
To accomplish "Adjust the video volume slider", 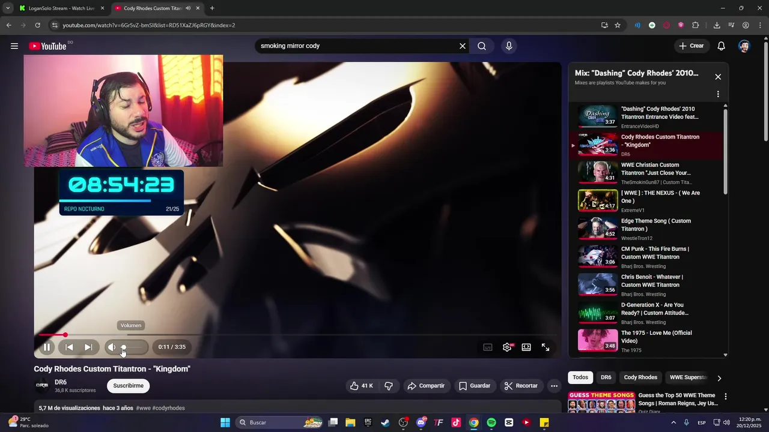I will (132, 347).
